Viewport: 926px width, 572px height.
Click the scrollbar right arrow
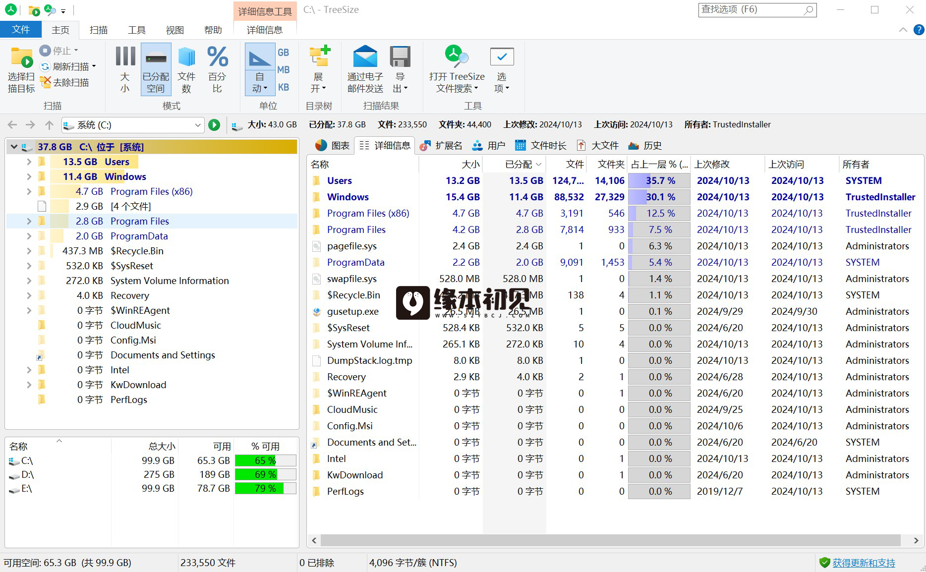[916, 540]
